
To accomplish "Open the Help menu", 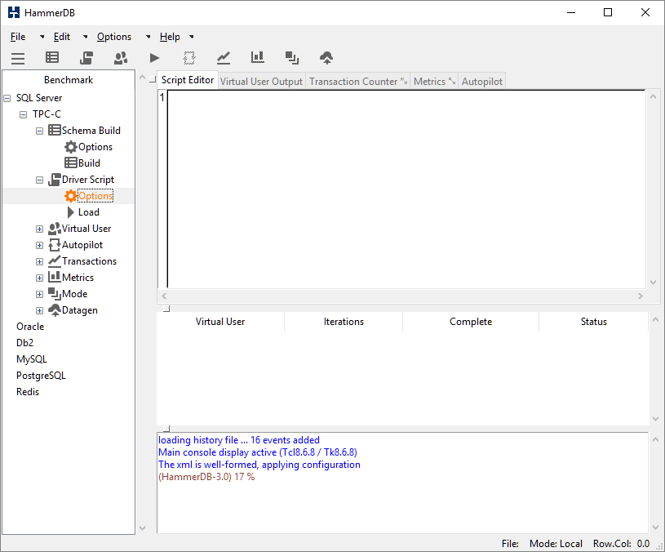I will [170, 37].
